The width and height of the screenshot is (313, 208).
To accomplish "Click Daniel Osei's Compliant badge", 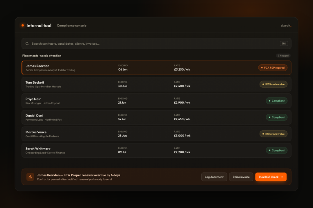I will (276, 117).
